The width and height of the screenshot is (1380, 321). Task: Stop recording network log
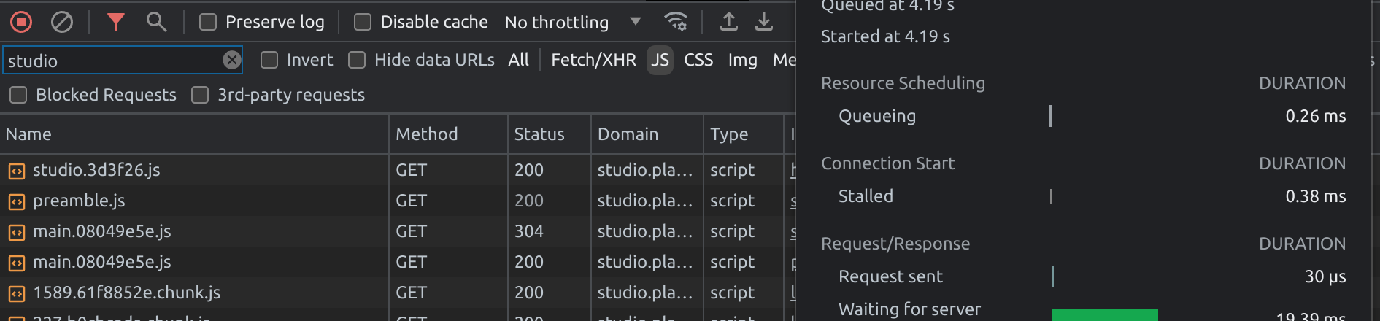click(21, 22)
